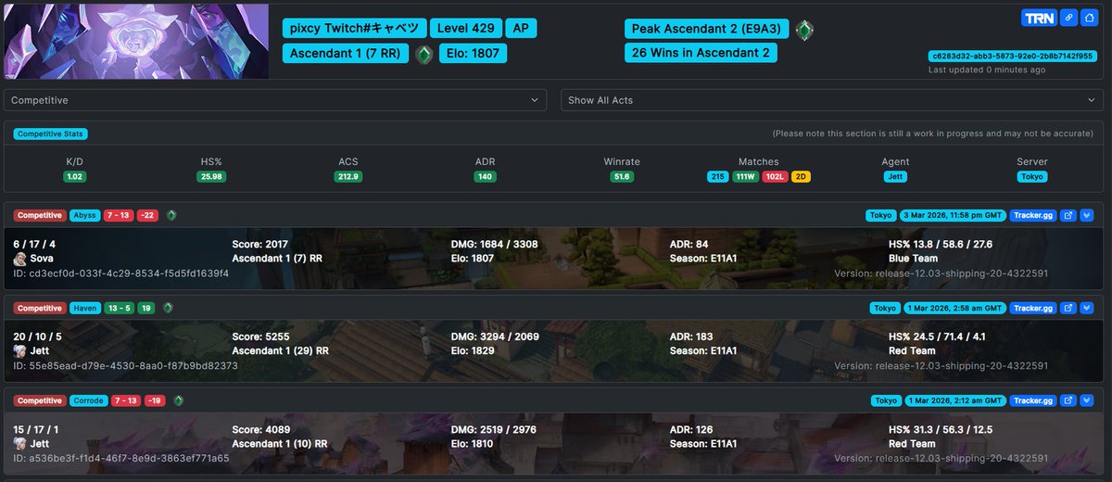Click the Corrode map badge
1112x482 pixels.
(88, 401)
